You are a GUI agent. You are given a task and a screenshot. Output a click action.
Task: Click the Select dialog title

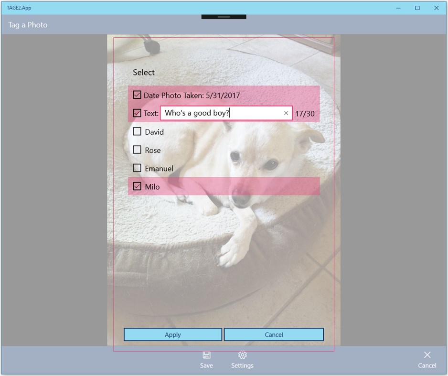143,72
